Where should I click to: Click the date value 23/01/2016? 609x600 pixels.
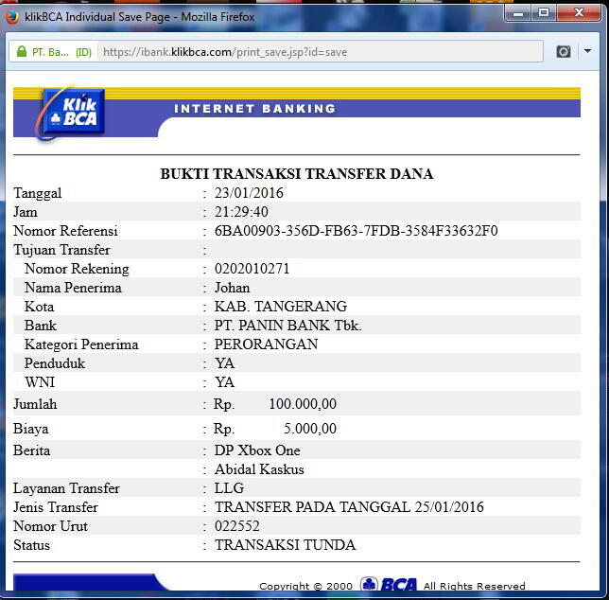tap(249, 193)
